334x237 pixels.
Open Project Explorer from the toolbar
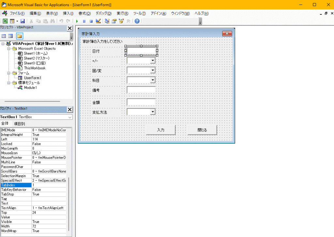point(107,21)
